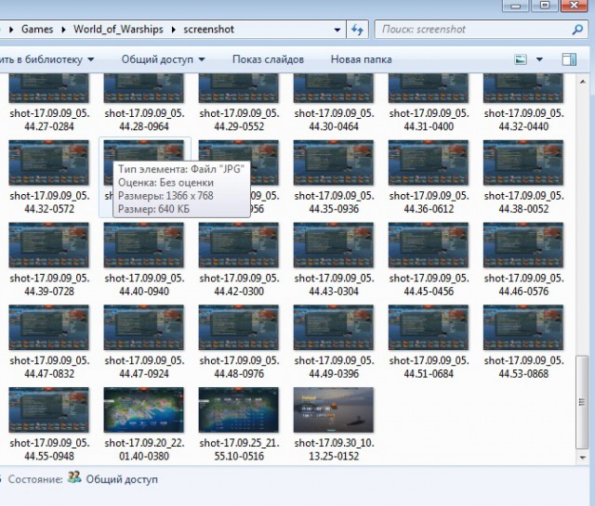Image resolution: width=595 pixels, height=506 pixels.
Task: Minimize the Explorer window
Action: coord(515,6)
